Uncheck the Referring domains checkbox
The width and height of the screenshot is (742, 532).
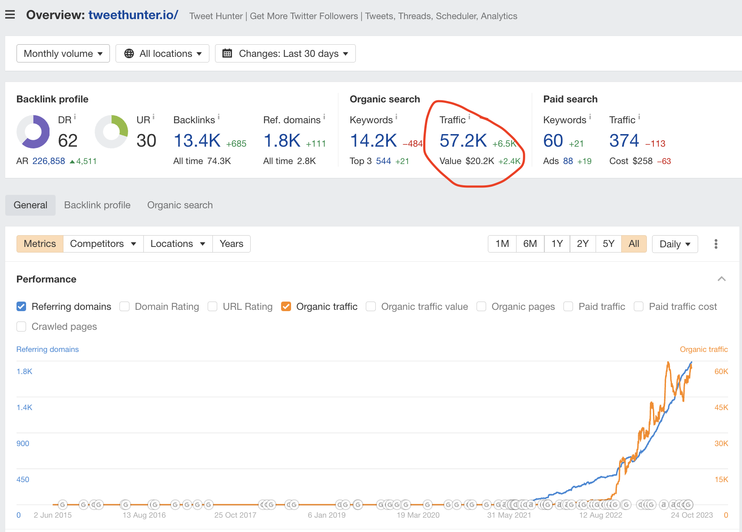(21, 306)
